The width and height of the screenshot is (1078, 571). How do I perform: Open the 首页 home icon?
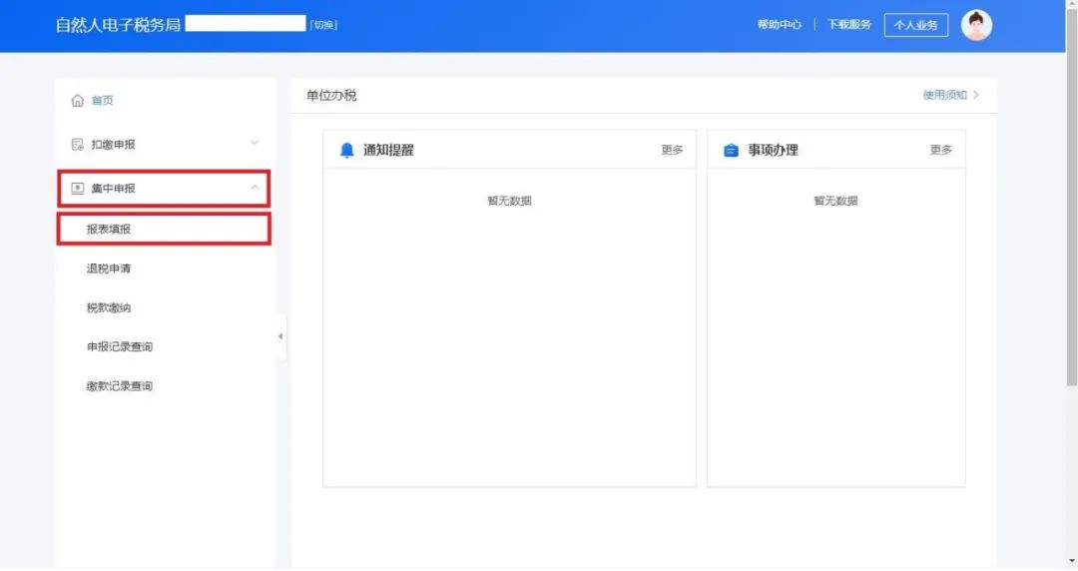77,101
